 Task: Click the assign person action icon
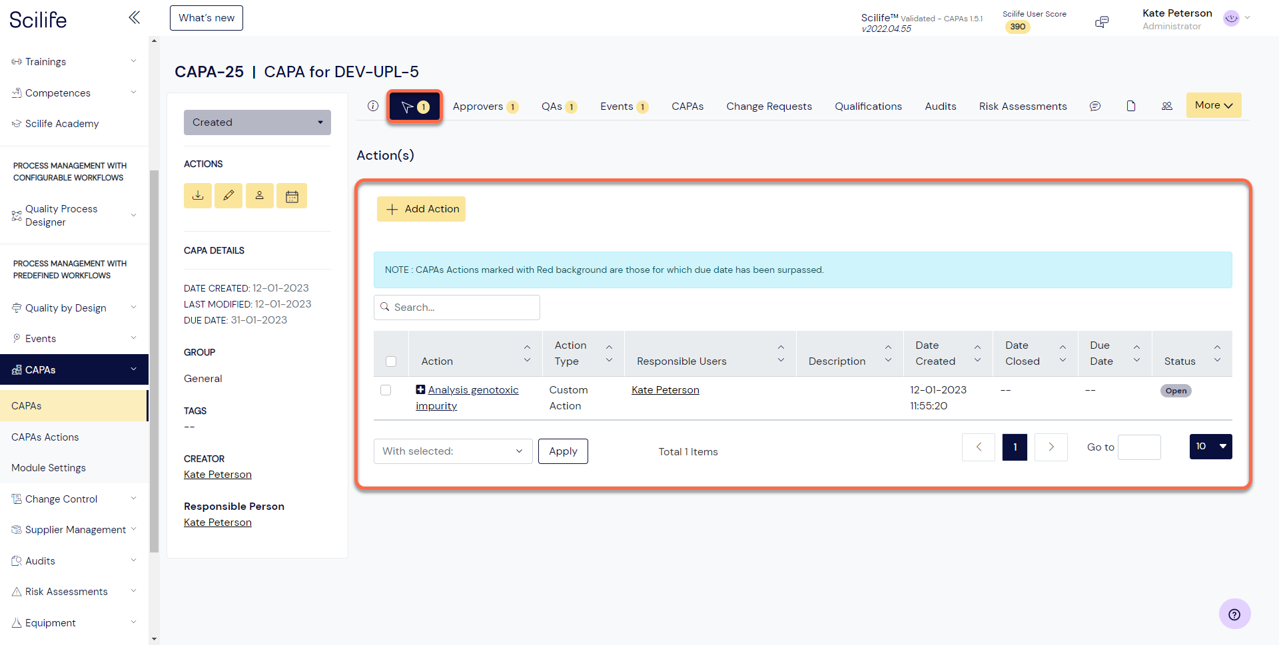click(260, 196)
